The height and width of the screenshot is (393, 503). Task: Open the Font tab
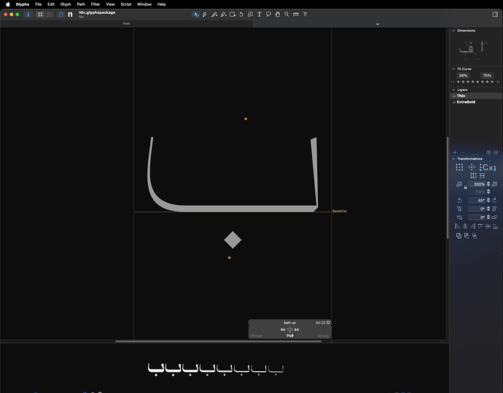point(126,24)
